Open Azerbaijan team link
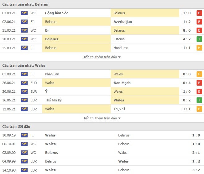The height and width of the screenshot is (174, 204). tap(123, 22)
